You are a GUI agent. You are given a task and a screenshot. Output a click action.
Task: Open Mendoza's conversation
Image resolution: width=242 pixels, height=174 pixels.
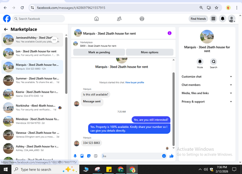[32, 121]
